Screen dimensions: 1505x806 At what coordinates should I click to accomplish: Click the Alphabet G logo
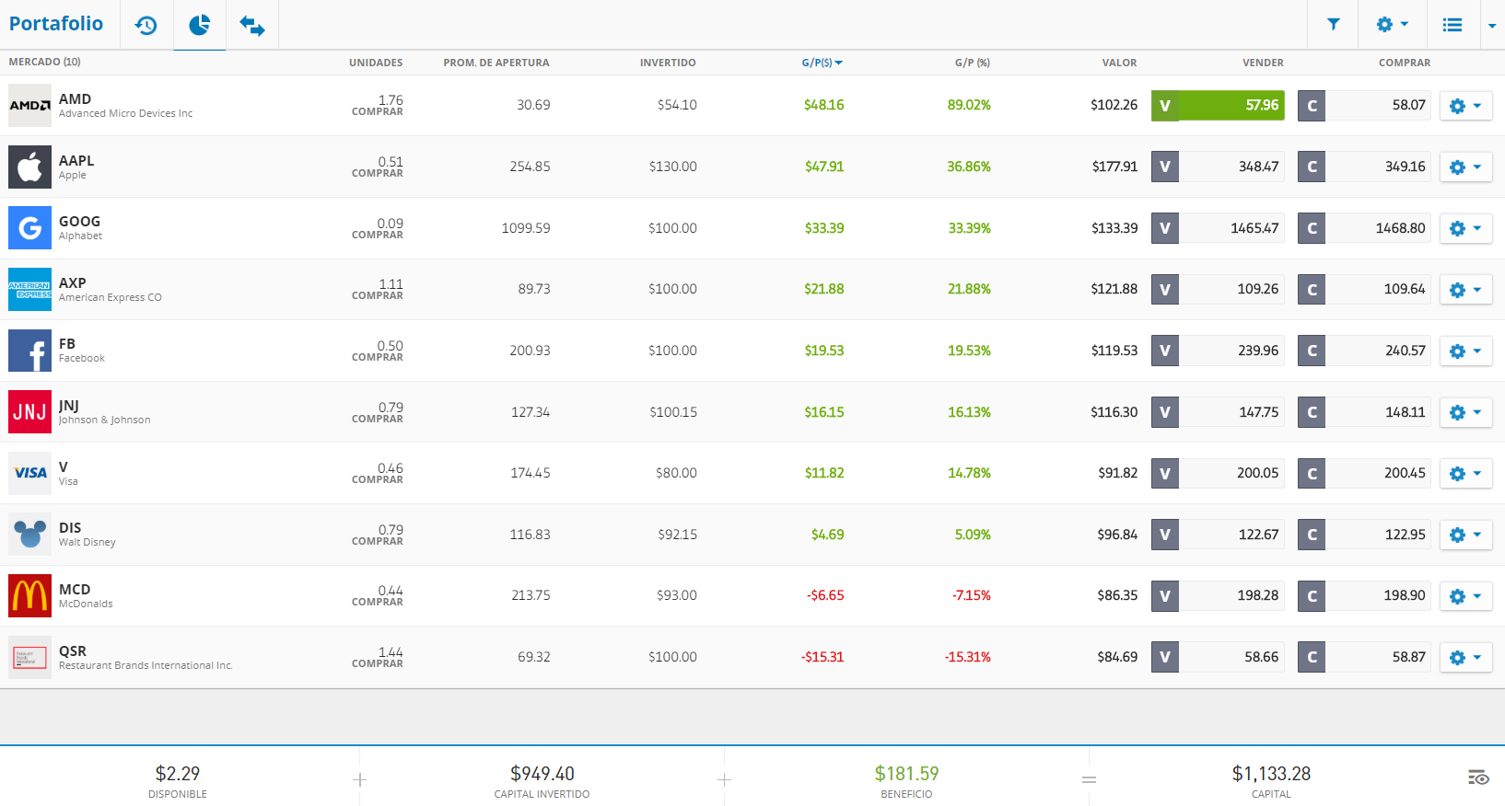(29, 228)
